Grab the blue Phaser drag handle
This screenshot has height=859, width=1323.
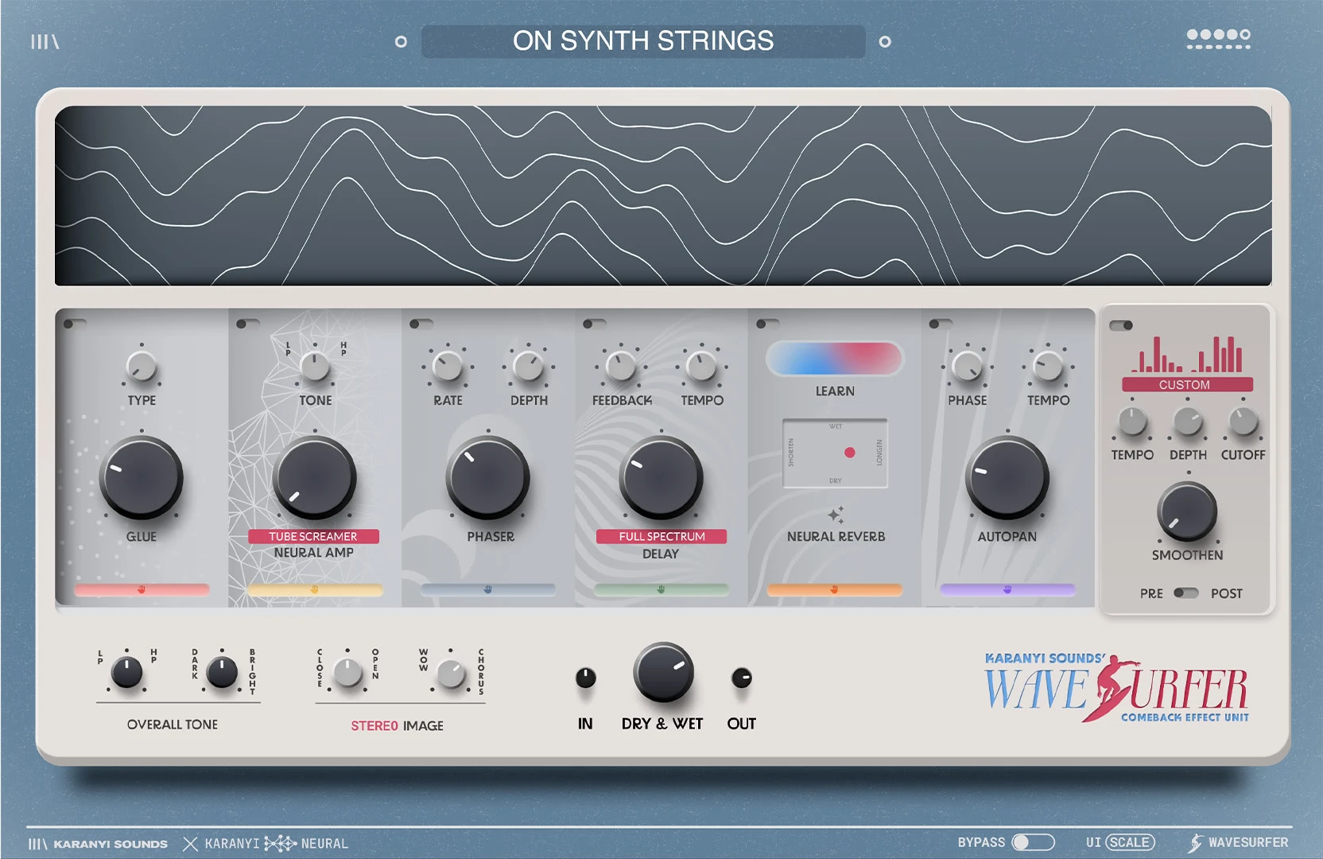click(x=488, y=590)
